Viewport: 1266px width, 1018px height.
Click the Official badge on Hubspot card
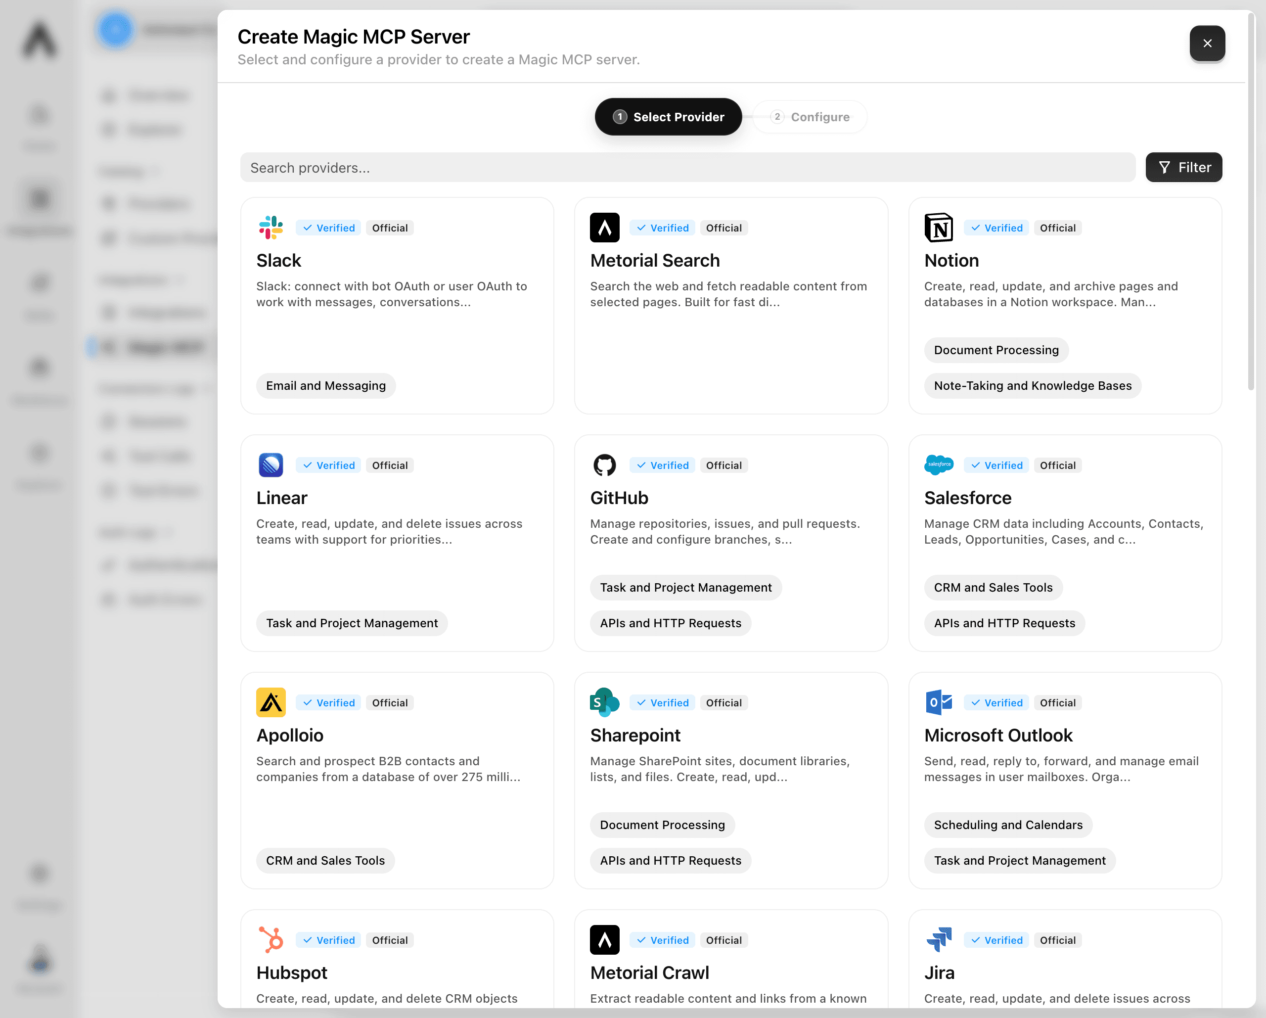[389, 939]
